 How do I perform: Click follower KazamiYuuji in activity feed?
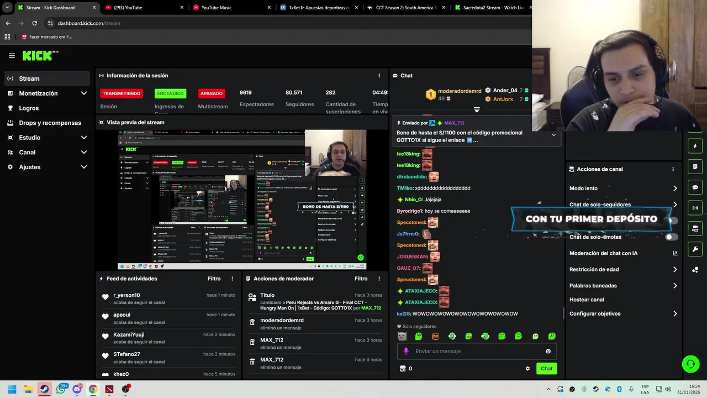(x=129, y=334)
